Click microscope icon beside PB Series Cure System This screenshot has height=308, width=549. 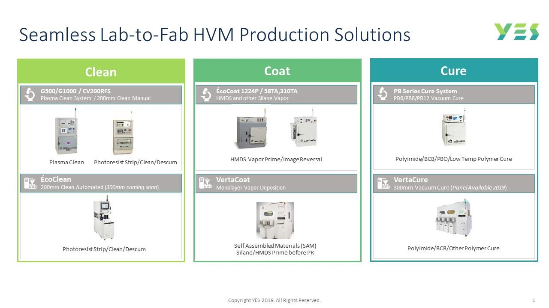(x=383, y=95)
